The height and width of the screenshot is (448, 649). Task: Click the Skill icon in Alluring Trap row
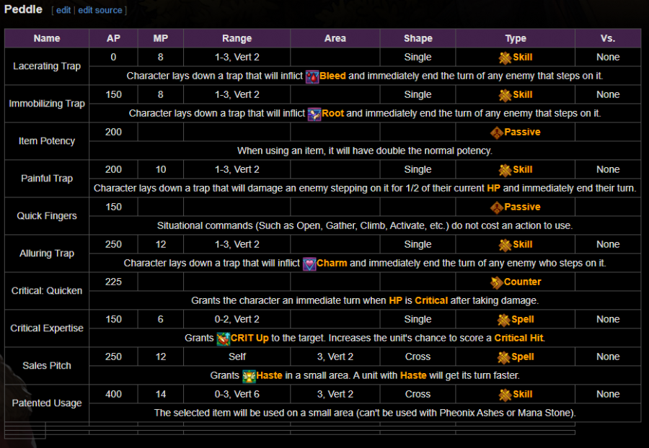click(x=505, y=245)
